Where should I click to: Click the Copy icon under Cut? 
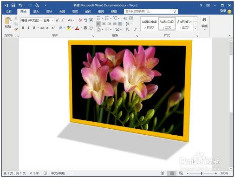click(x=16, y=24)
